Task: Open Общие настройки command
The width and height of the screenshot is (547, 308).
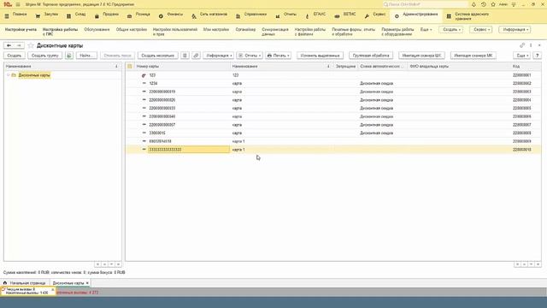Action: point(132,30)
